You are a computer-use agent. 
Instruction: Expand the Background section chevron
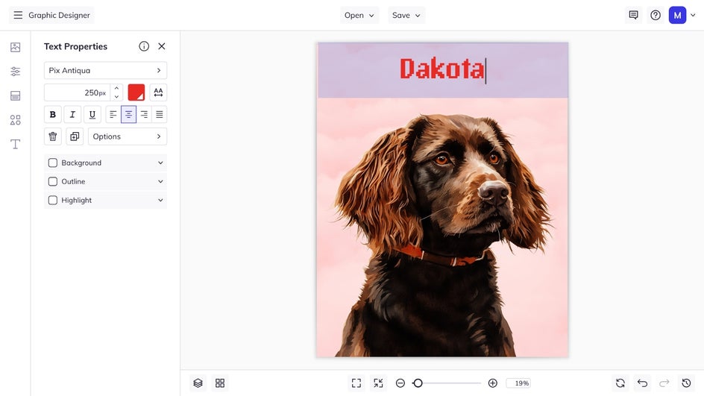(160, 163)
